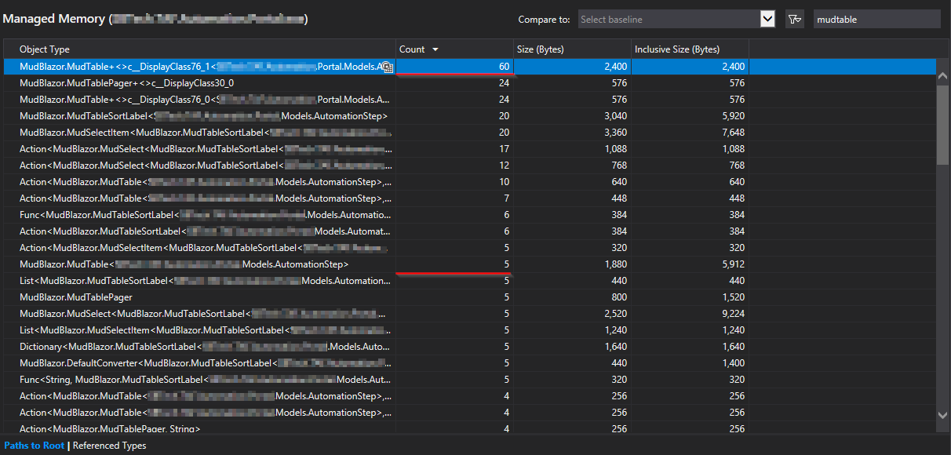Sort the list by Inclusive Size (Bytes)

(675, 49)
